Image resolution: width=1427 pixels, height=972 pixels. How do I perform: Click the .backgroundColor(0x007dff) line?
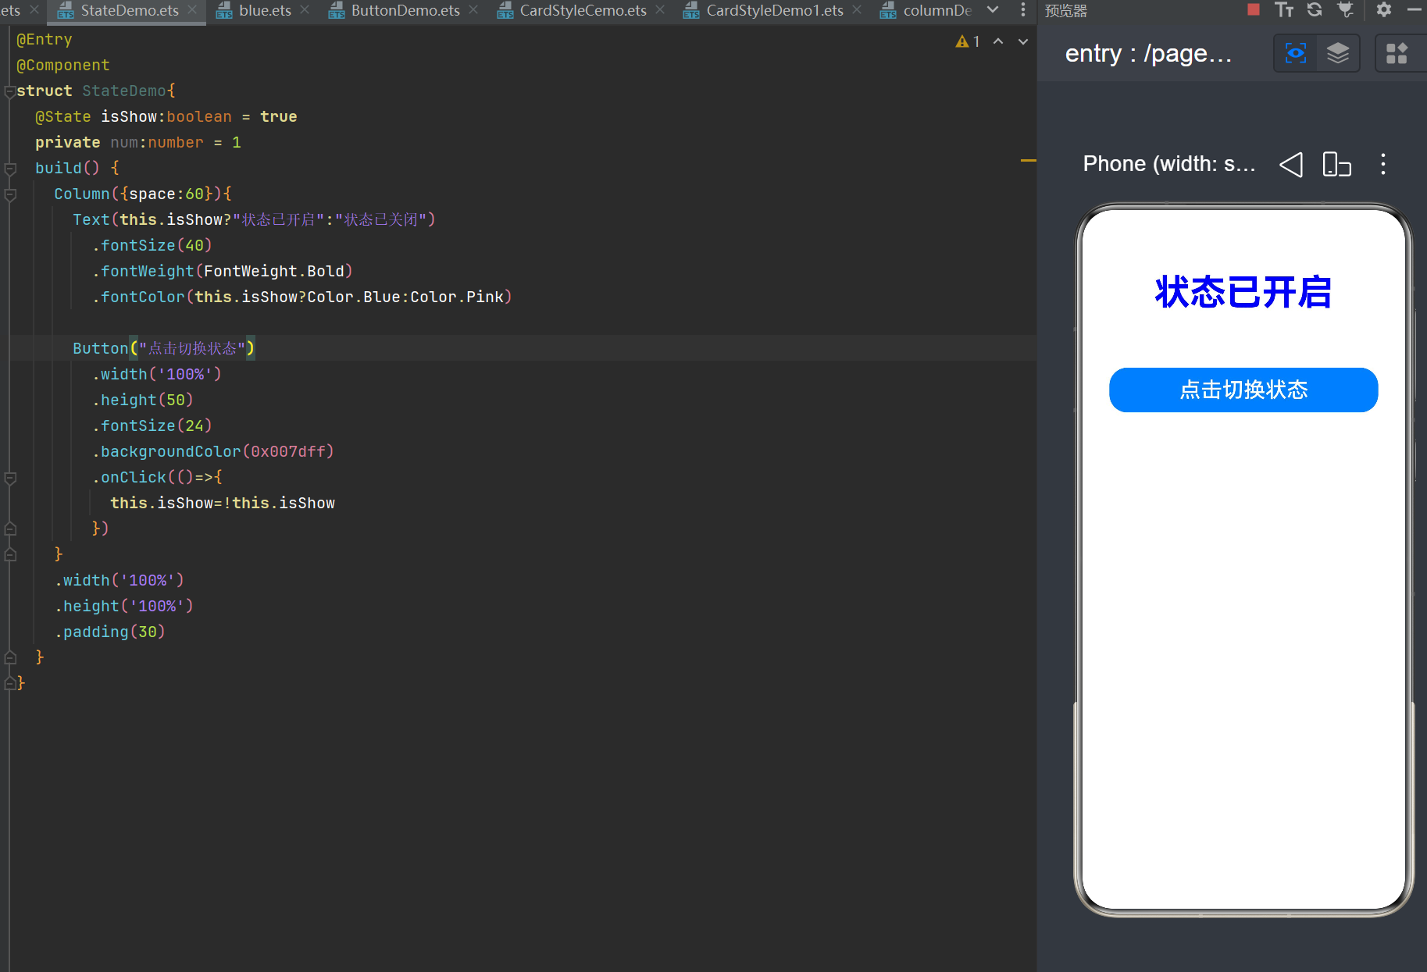click(213, 451)
